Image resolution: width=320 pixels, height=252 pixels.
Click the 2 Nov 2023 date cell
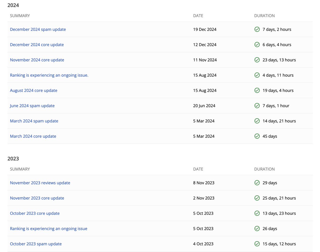click(204, 198)
